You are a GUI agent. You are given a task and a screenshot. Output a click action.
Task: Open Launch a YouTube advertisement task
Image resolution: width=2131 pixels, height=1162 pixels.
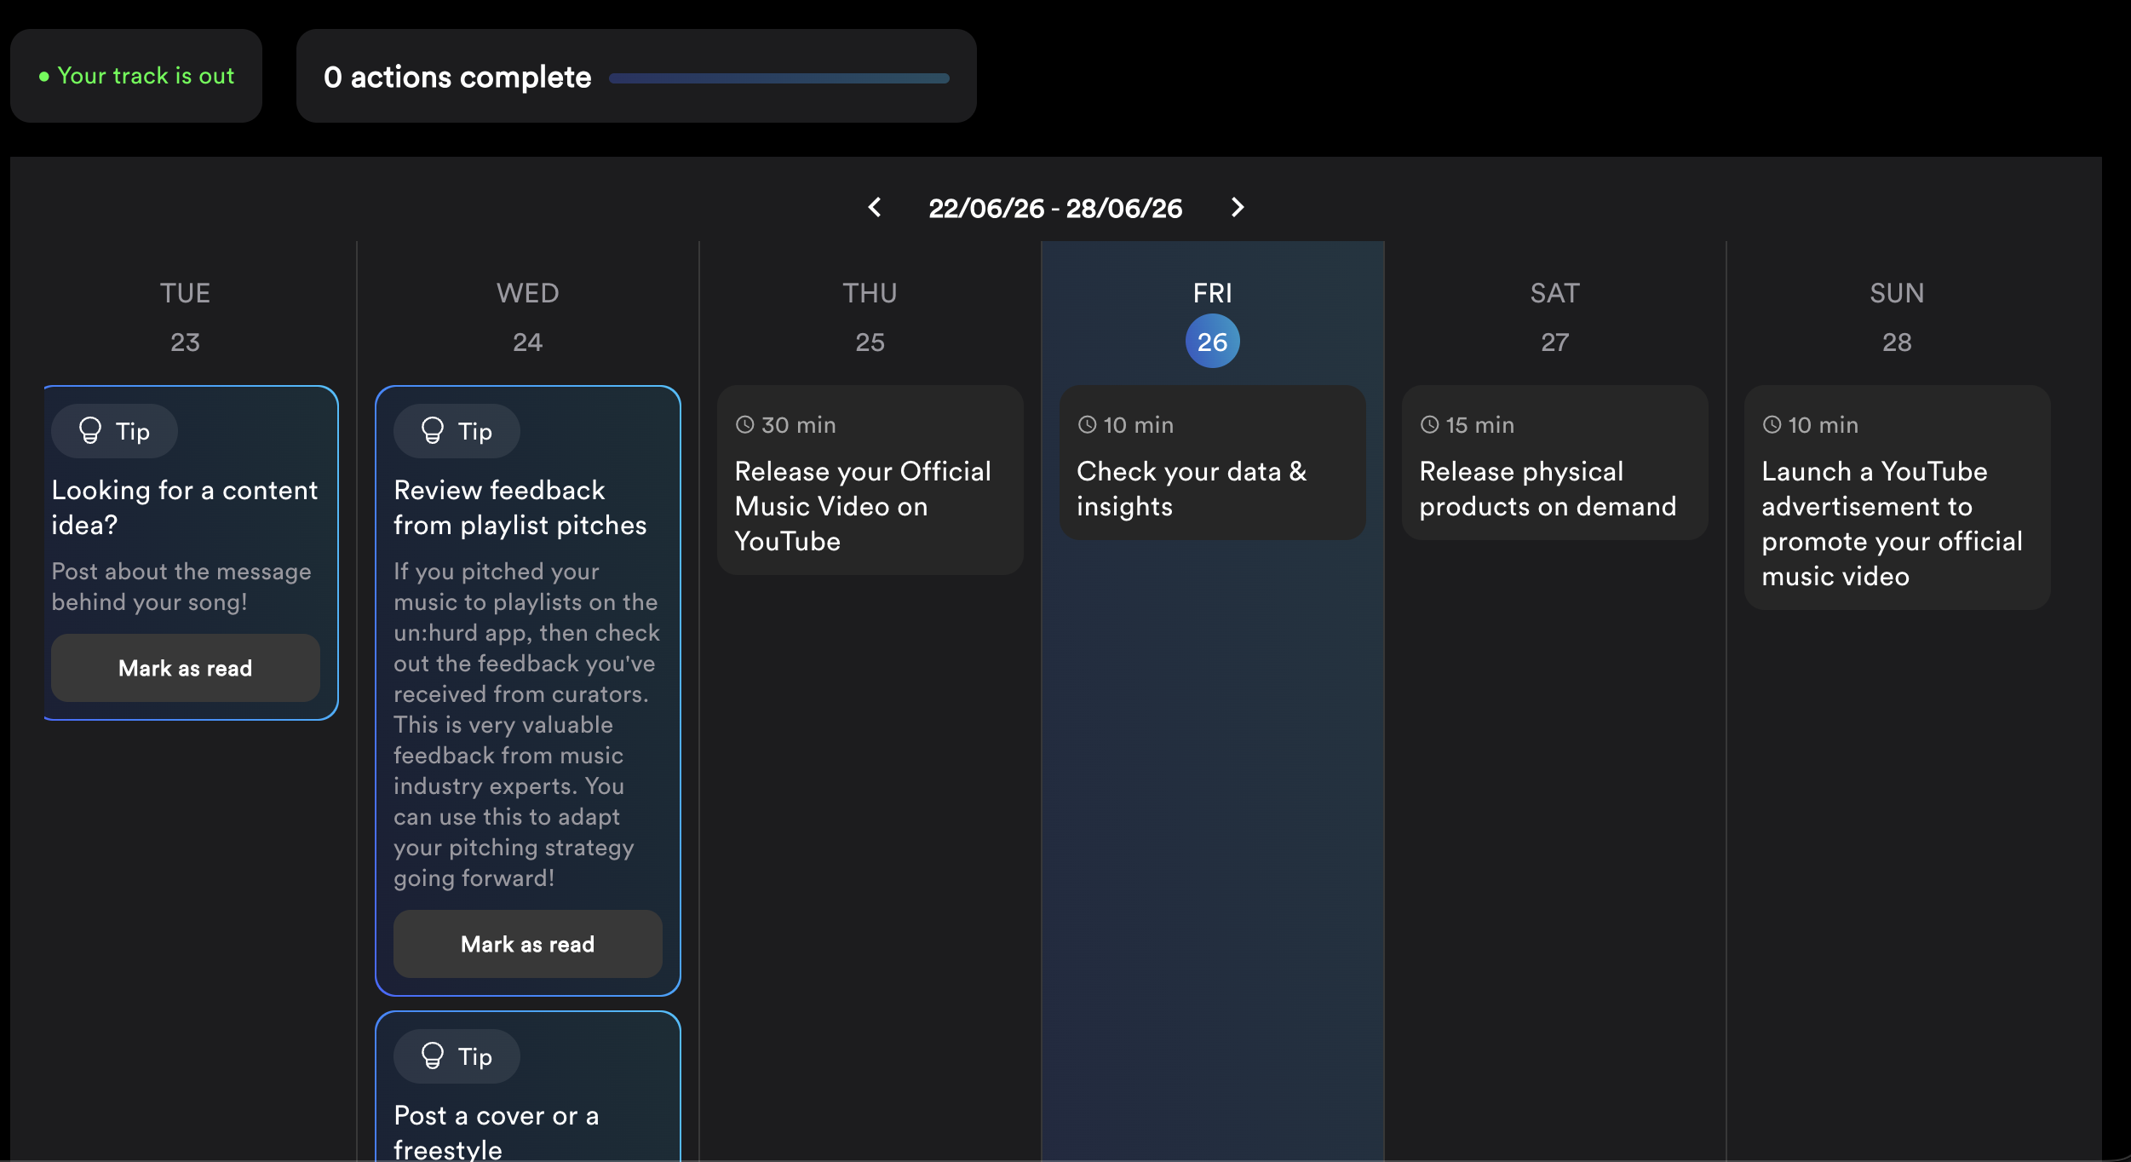click(1898, 498)
